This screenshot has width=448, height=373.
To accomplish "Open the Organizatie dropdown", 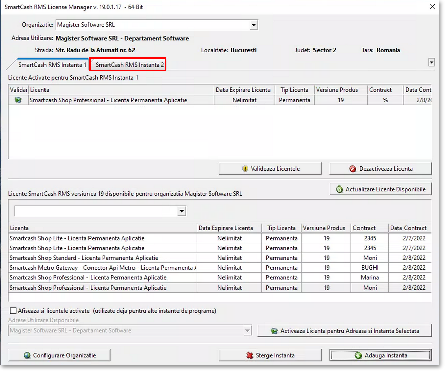I will click(253, 25).
